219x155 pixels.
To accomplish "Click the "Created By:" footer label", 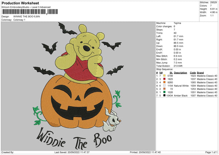I will tap(8, 152).
